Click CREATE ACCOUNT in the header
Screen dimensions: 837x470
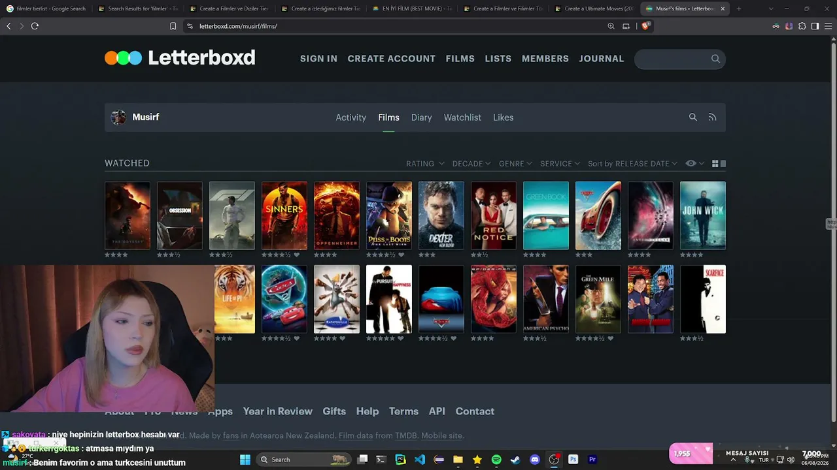click(x=391, y=59)
